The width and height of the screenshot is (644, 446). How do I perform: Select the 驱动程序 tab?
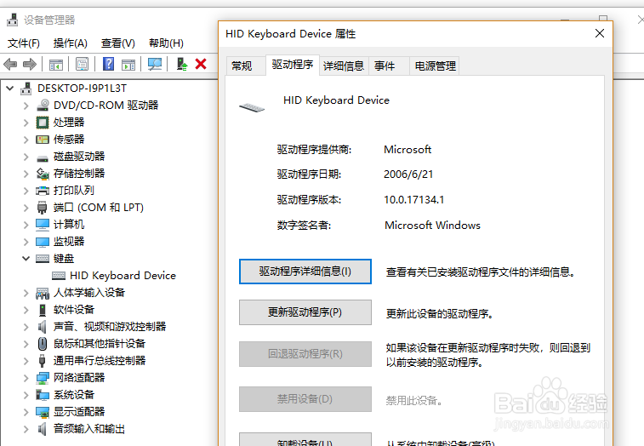click(x=293, y=65)
